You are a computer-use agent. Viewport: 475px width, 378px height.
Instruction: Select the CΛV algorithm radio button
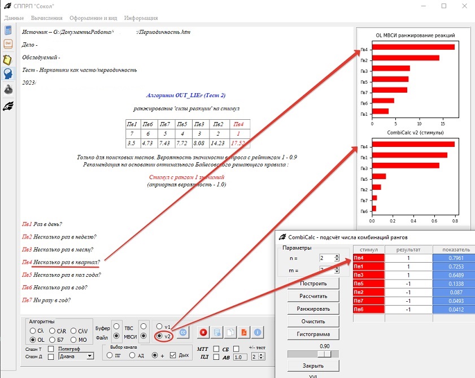click(x=73, y=331)
